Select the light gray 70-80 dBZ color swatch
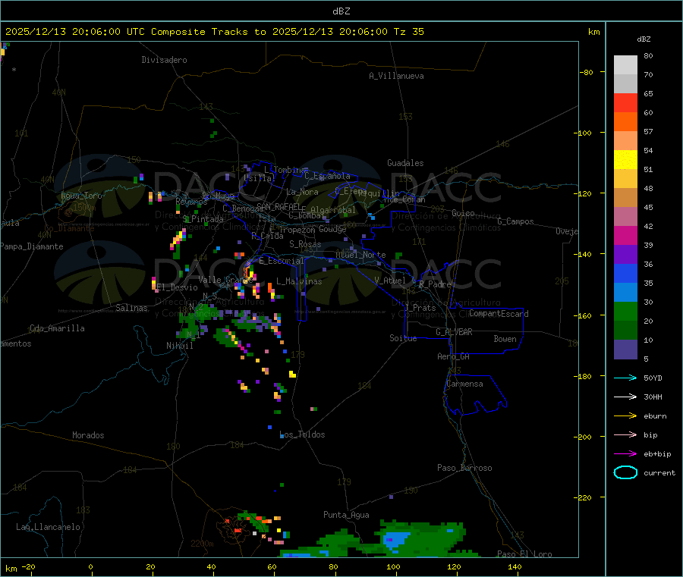 (625, 65)
